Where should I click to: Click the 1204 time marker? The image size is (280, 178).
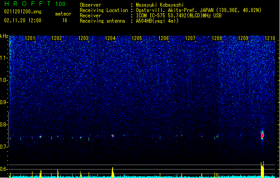(110, 38)
